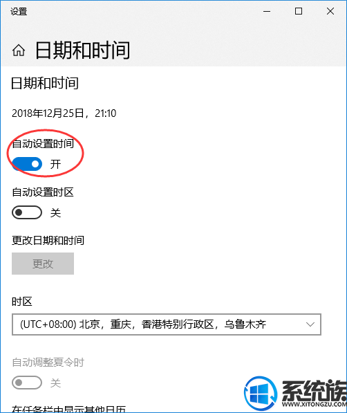Viewport: 347px width, 413px height.
Task: Click the 日期和时间 section subheading
Action: tap(45, 83)
